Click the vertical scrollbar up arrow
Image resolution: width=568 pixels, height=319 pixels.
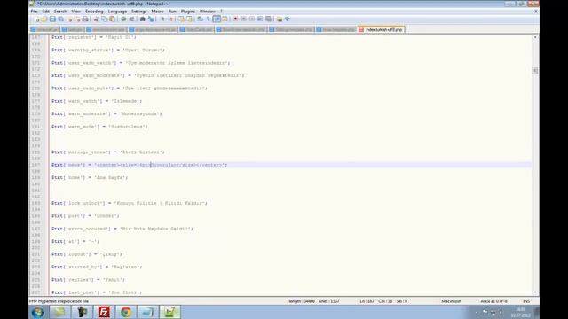(535, 37)
